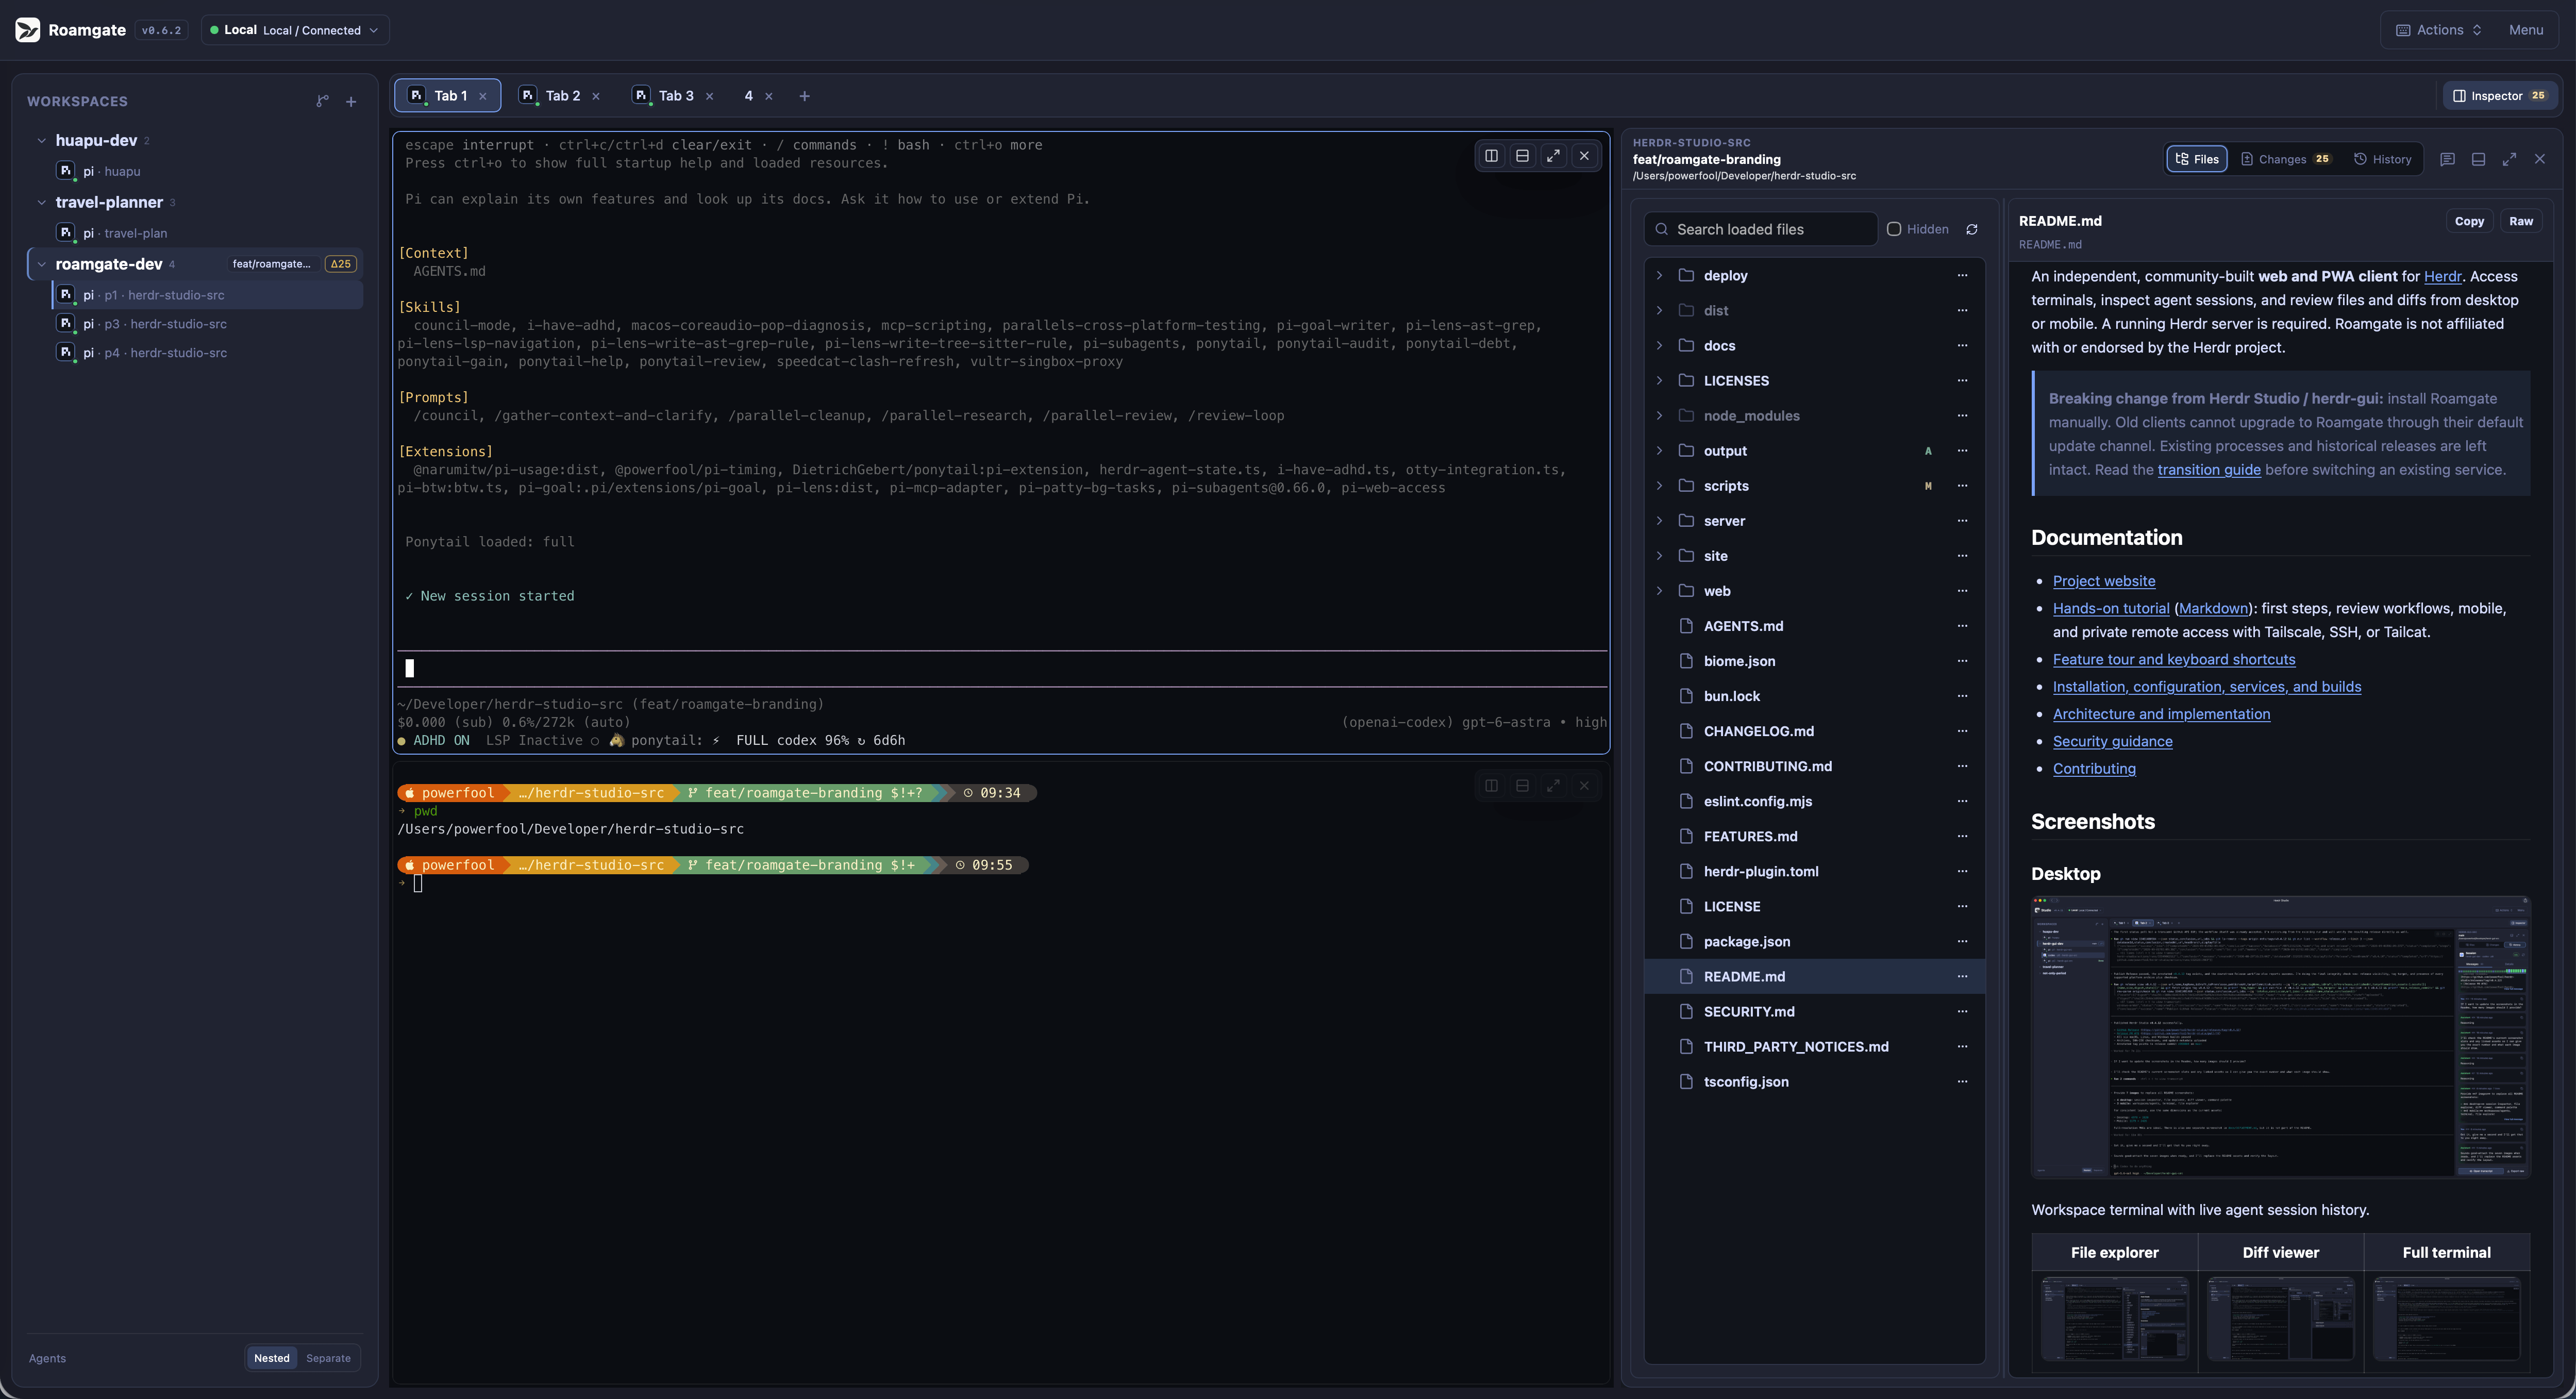Open more options for README.md file
2576x1399 pixels.
[1962, 976]
